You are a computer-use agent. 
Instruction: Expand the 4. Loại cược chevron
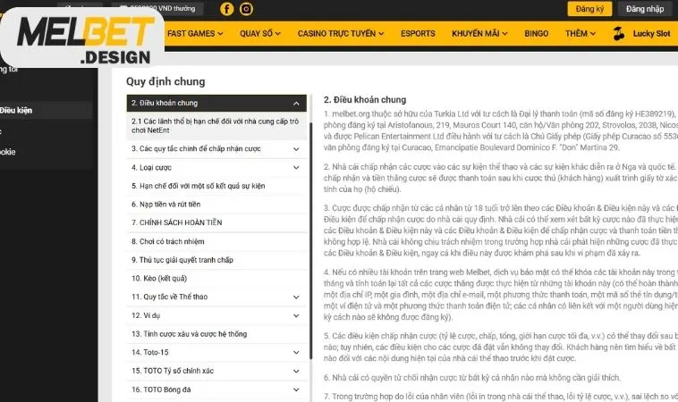tap(296, 168)
